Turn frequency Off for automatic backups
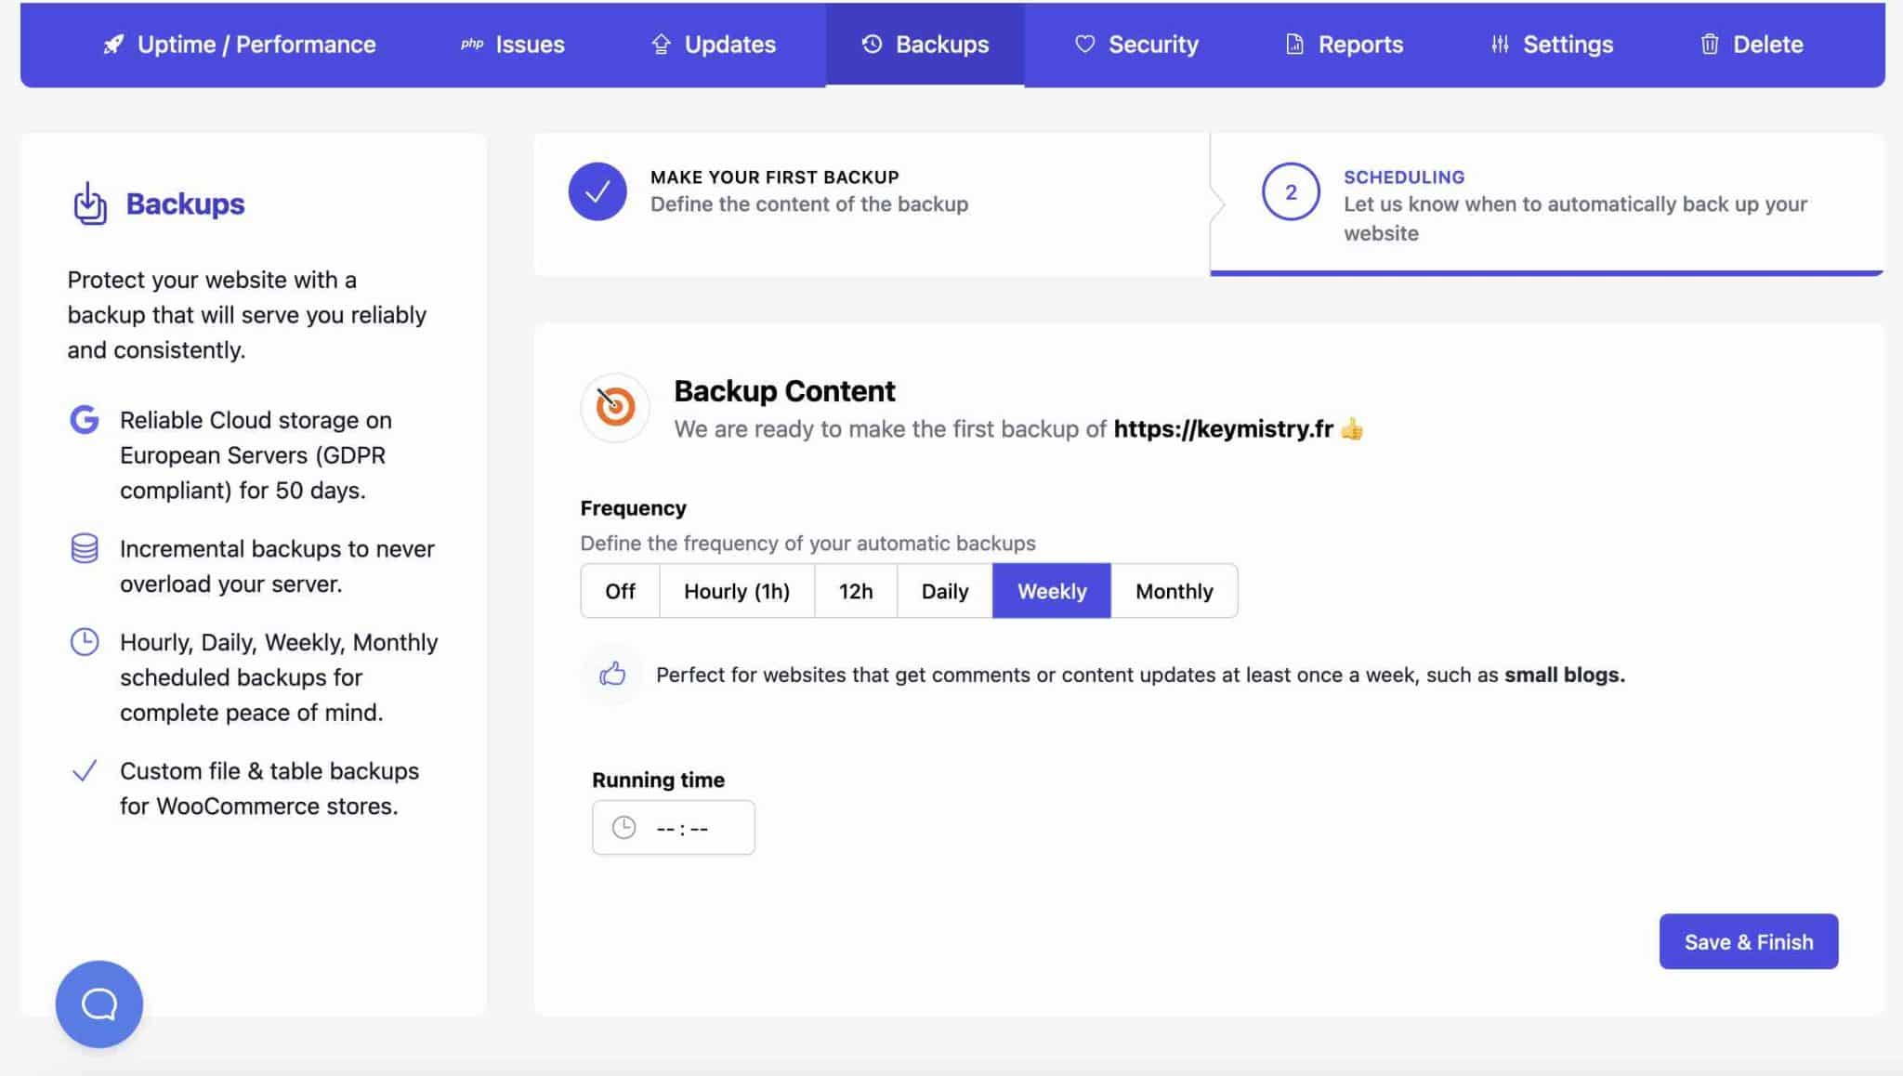Image resolution: width=1903 pixels, height=1076 pixels. (619, 591)
